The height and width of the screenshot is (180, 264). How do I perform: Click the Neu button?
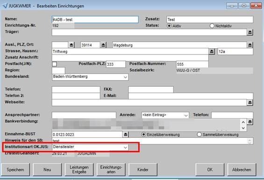click(47, 170)
